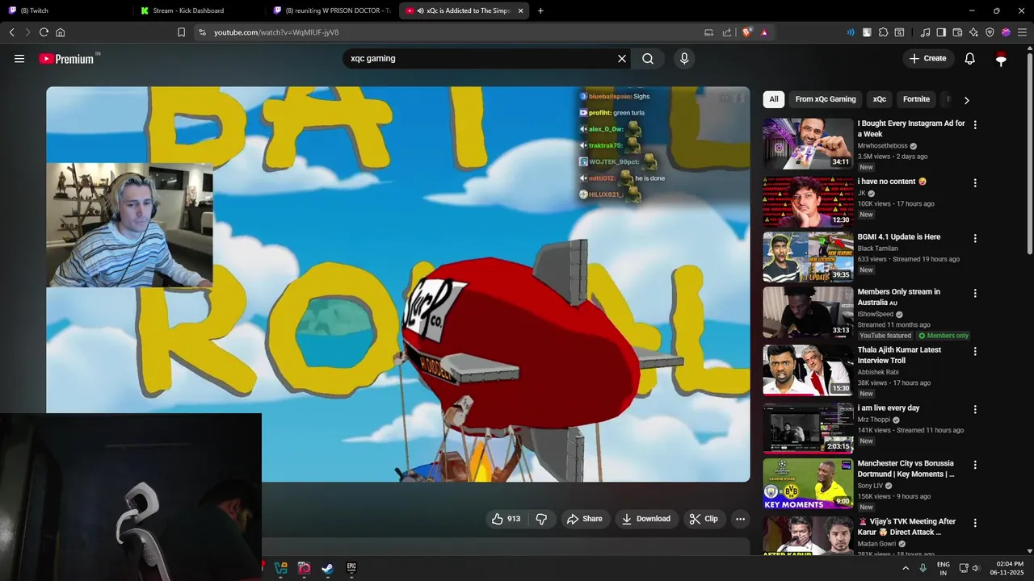Show hidden system tray icons
Screen dimensions: 1034x581
pos(905,568)
